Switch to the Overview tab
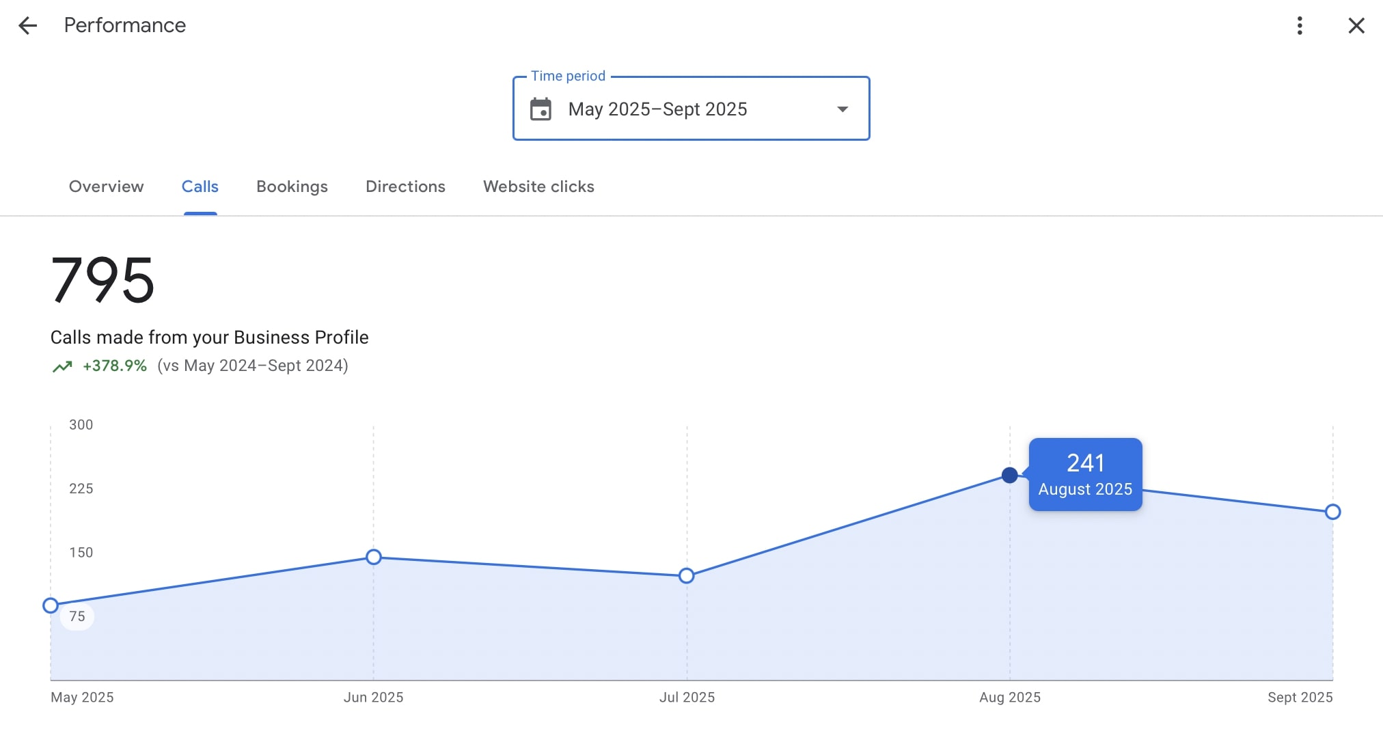The width and height of the screenshot is (1383, 742). [x=106, y=187]
